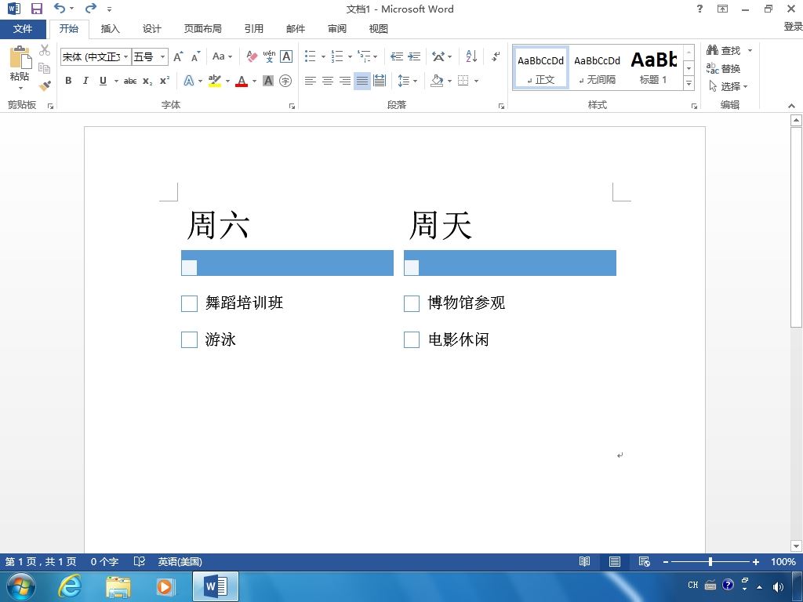Show or hide paragraph marks
Screen dimensions: 803x602
[x=496, y=56]
